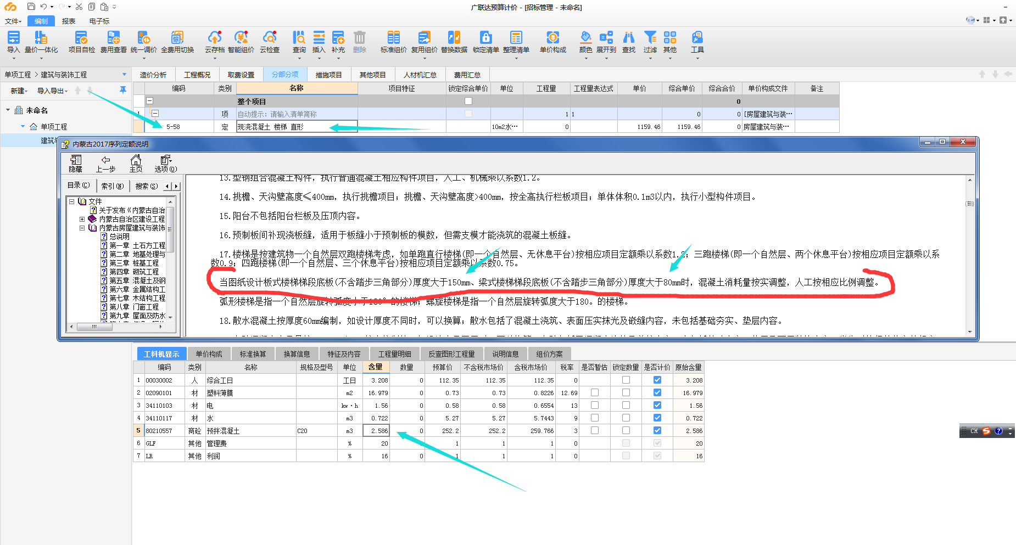Open the 新建 dropdown in left panel
Image resolution: width=1016 pixels, height=545 pixels.
(x=19, y=91)
